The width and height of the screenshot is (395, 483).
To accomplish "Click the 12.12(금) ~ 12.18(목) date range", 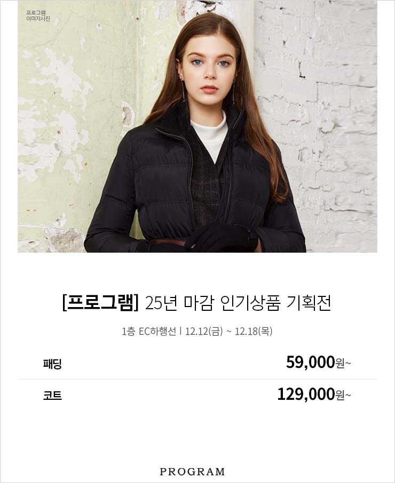I will pos(228,332).
